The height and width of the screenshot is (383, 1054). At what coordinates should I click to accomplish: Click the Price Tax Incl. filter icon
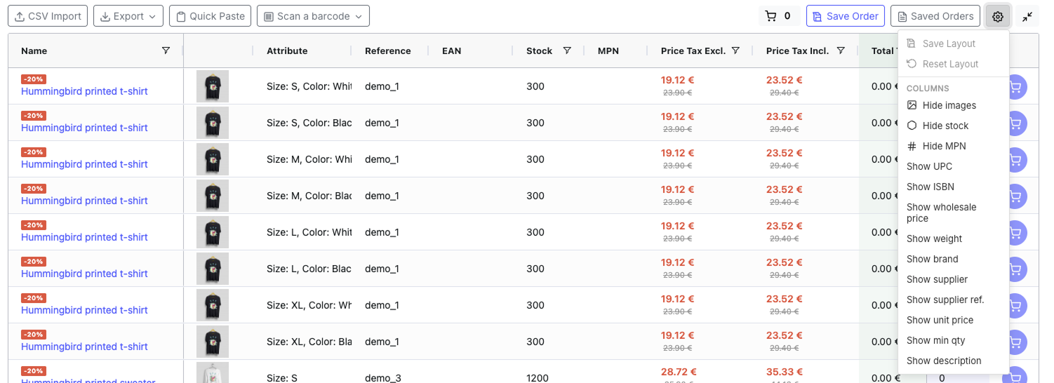[841, 51]
